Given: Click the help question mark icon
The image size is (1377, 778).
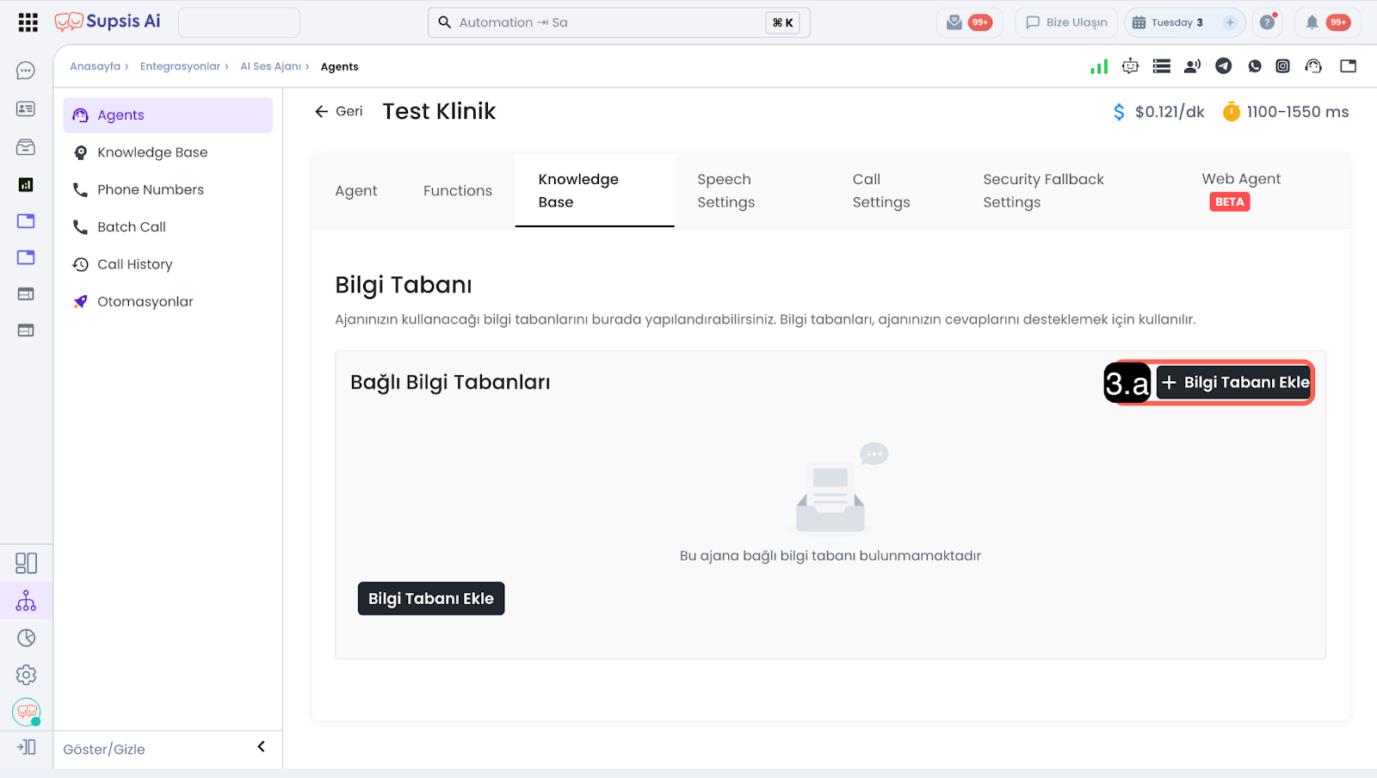Looking at the screenshot, I should pyautogui.click(x=1267, y=22).
